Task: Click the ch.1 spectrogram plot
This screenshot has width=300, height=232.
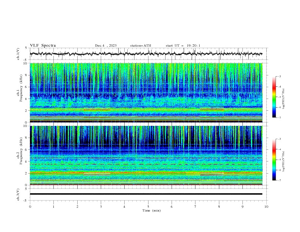Action: (x=146, y=92)
